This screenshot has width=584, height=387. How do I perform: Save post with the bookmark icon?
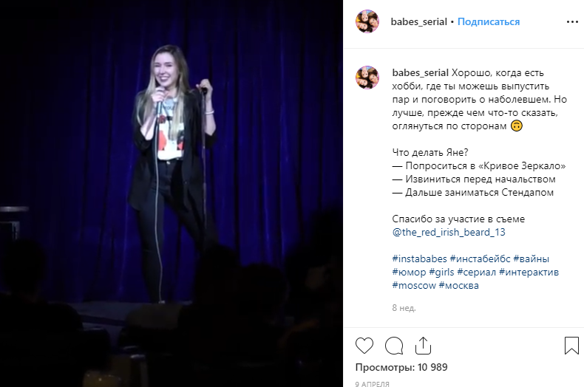[571, 346]
